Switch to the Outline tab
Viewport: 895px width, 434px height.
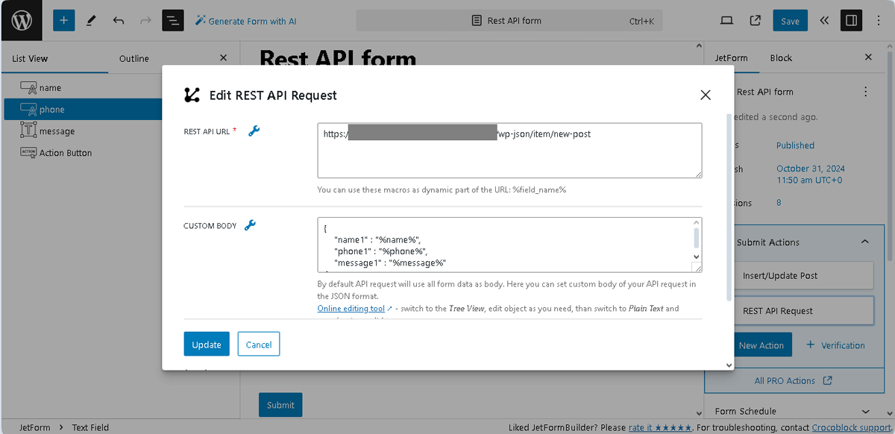[x=134, y=58]
